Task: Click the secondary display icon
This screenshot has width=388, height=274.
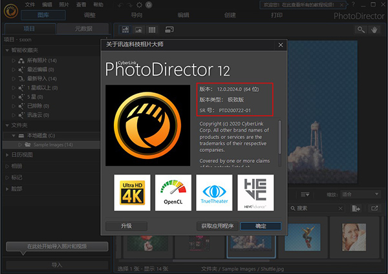Action: 169,30
